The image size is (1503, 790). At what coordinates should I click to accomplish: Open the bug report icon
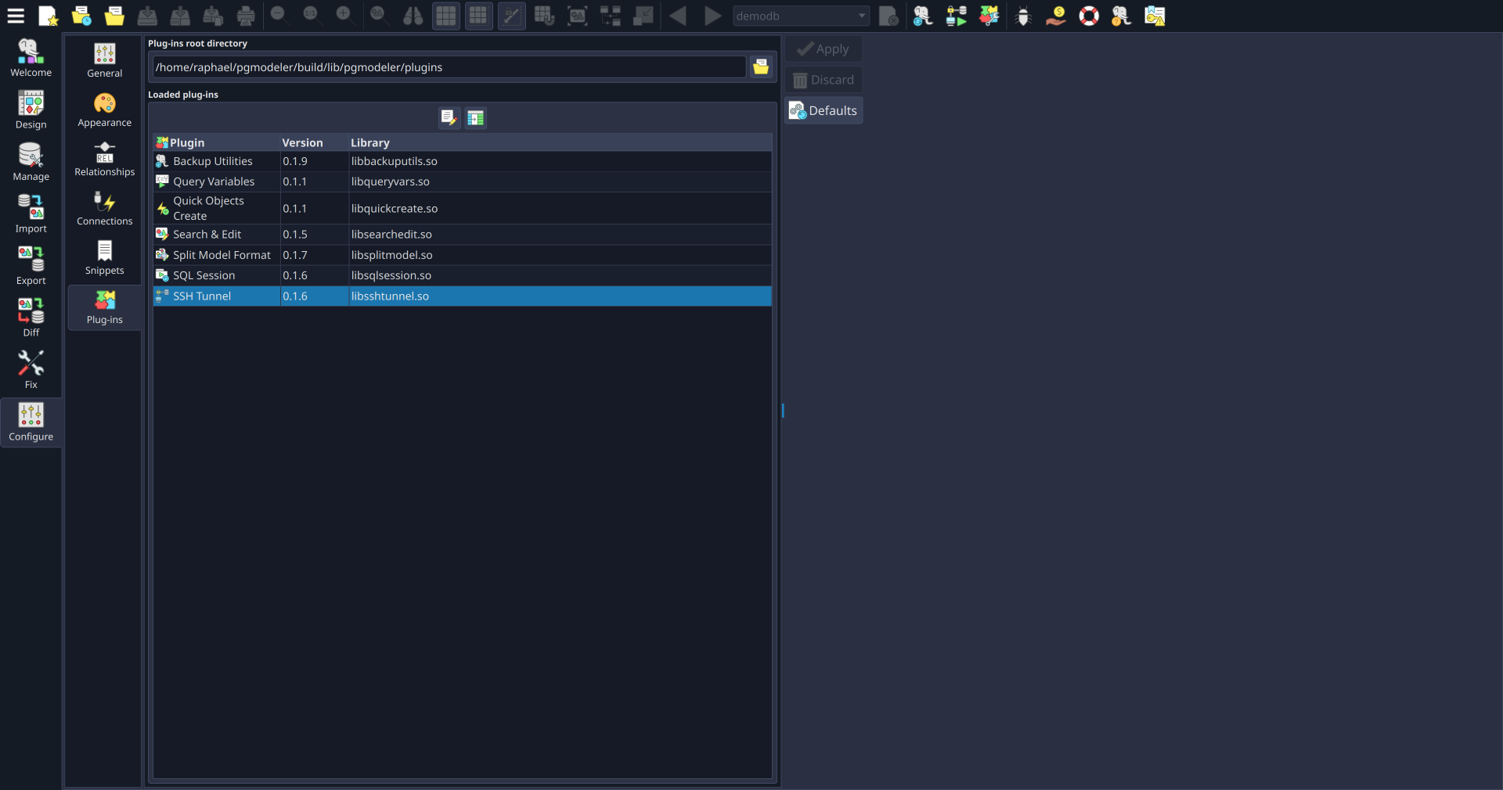point(1022,16)
